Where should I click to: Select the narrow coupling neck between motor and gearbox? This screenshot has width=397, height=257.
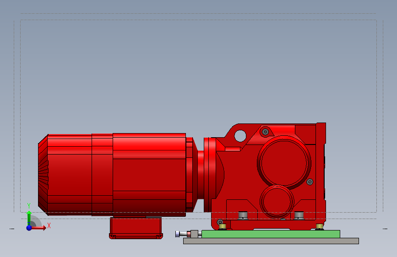click(201, 175)
